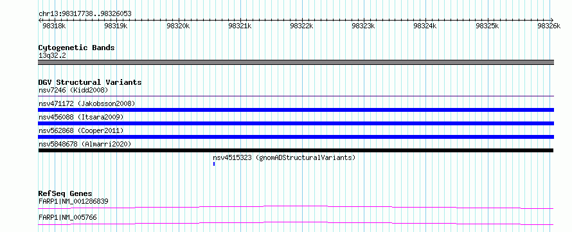Screen dimensions: 572x232
Task: Open the DGV Structural Variants track title
Action: (x=90, y=82)
